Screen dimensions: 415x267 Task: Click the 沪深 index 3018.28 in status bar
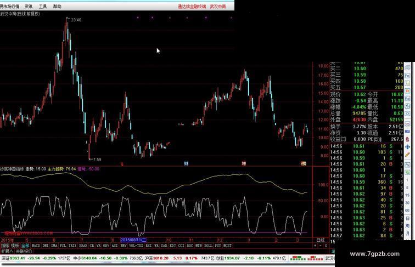(156, 258)
